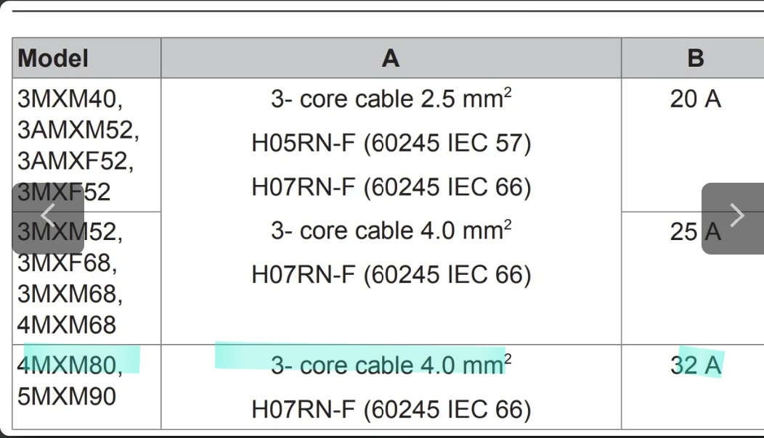Click the bottom row H07RN-F cable text
764x438 pixels.
point(391,409)
